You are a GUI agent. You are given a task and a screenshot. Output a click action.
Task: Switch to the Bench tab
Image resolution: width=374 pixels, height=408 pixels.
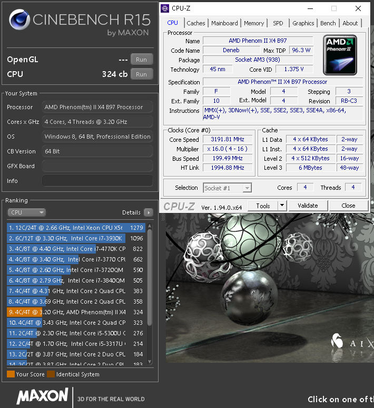click(328, 23)
